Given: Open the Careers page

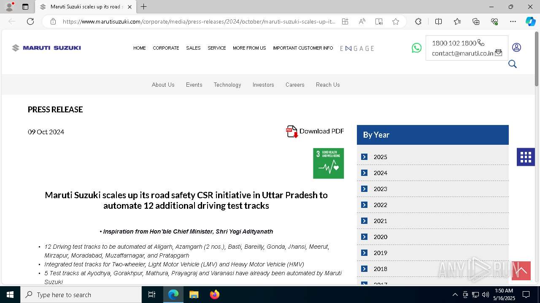Looking at the screenshot, I should (295, 85).
